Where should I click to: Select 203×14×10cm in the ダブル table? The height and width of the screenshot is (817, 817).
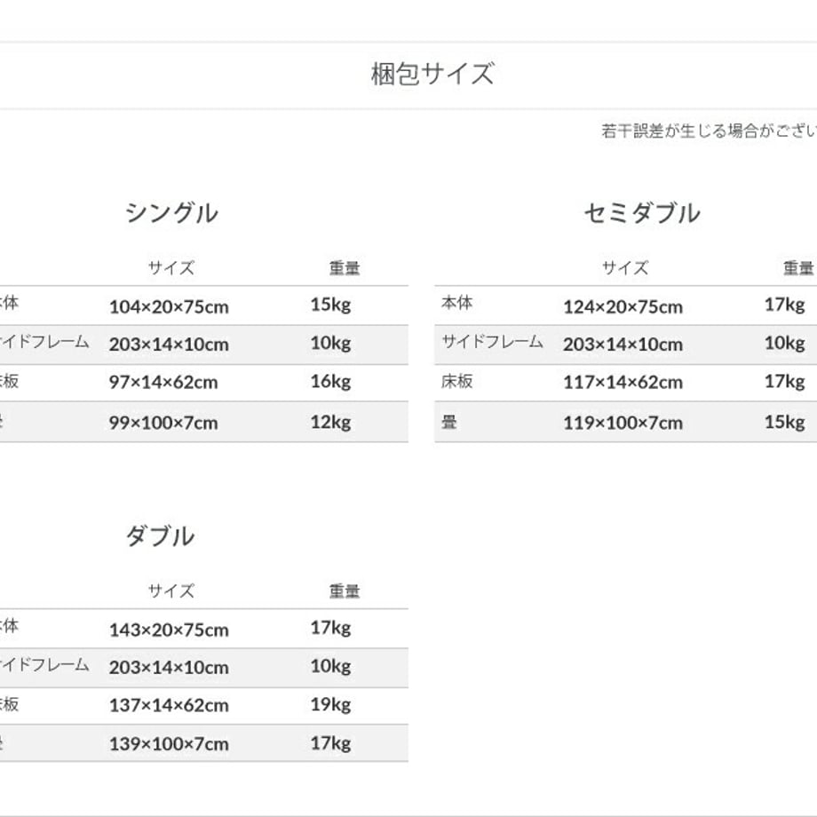[x=169, y=668]
